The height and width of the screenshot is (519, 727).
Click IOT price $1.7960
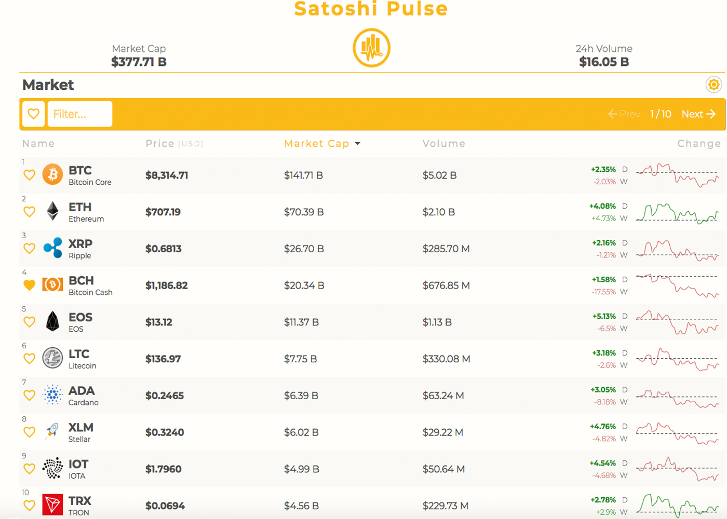(164, 469)
